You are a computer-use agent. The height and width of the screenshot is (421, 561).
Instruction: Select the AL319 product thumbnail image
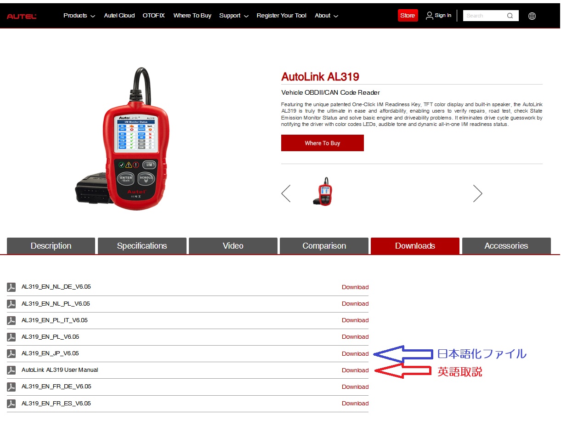[323, 191]
